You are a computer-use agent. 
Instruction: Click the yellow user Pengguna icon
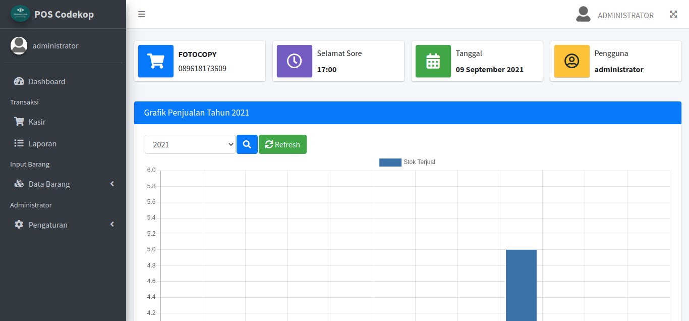(x=572, y=61)
